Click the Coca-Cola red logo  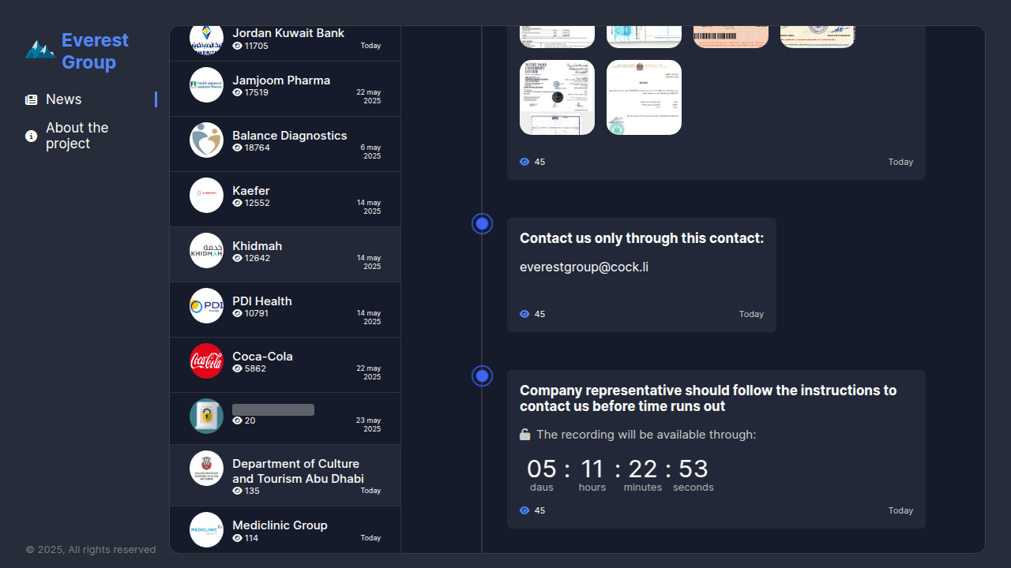206,361
